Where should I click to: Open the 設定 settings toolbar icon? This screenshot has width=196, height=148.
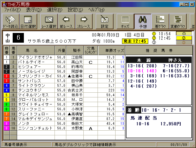(x=105, y=21)
